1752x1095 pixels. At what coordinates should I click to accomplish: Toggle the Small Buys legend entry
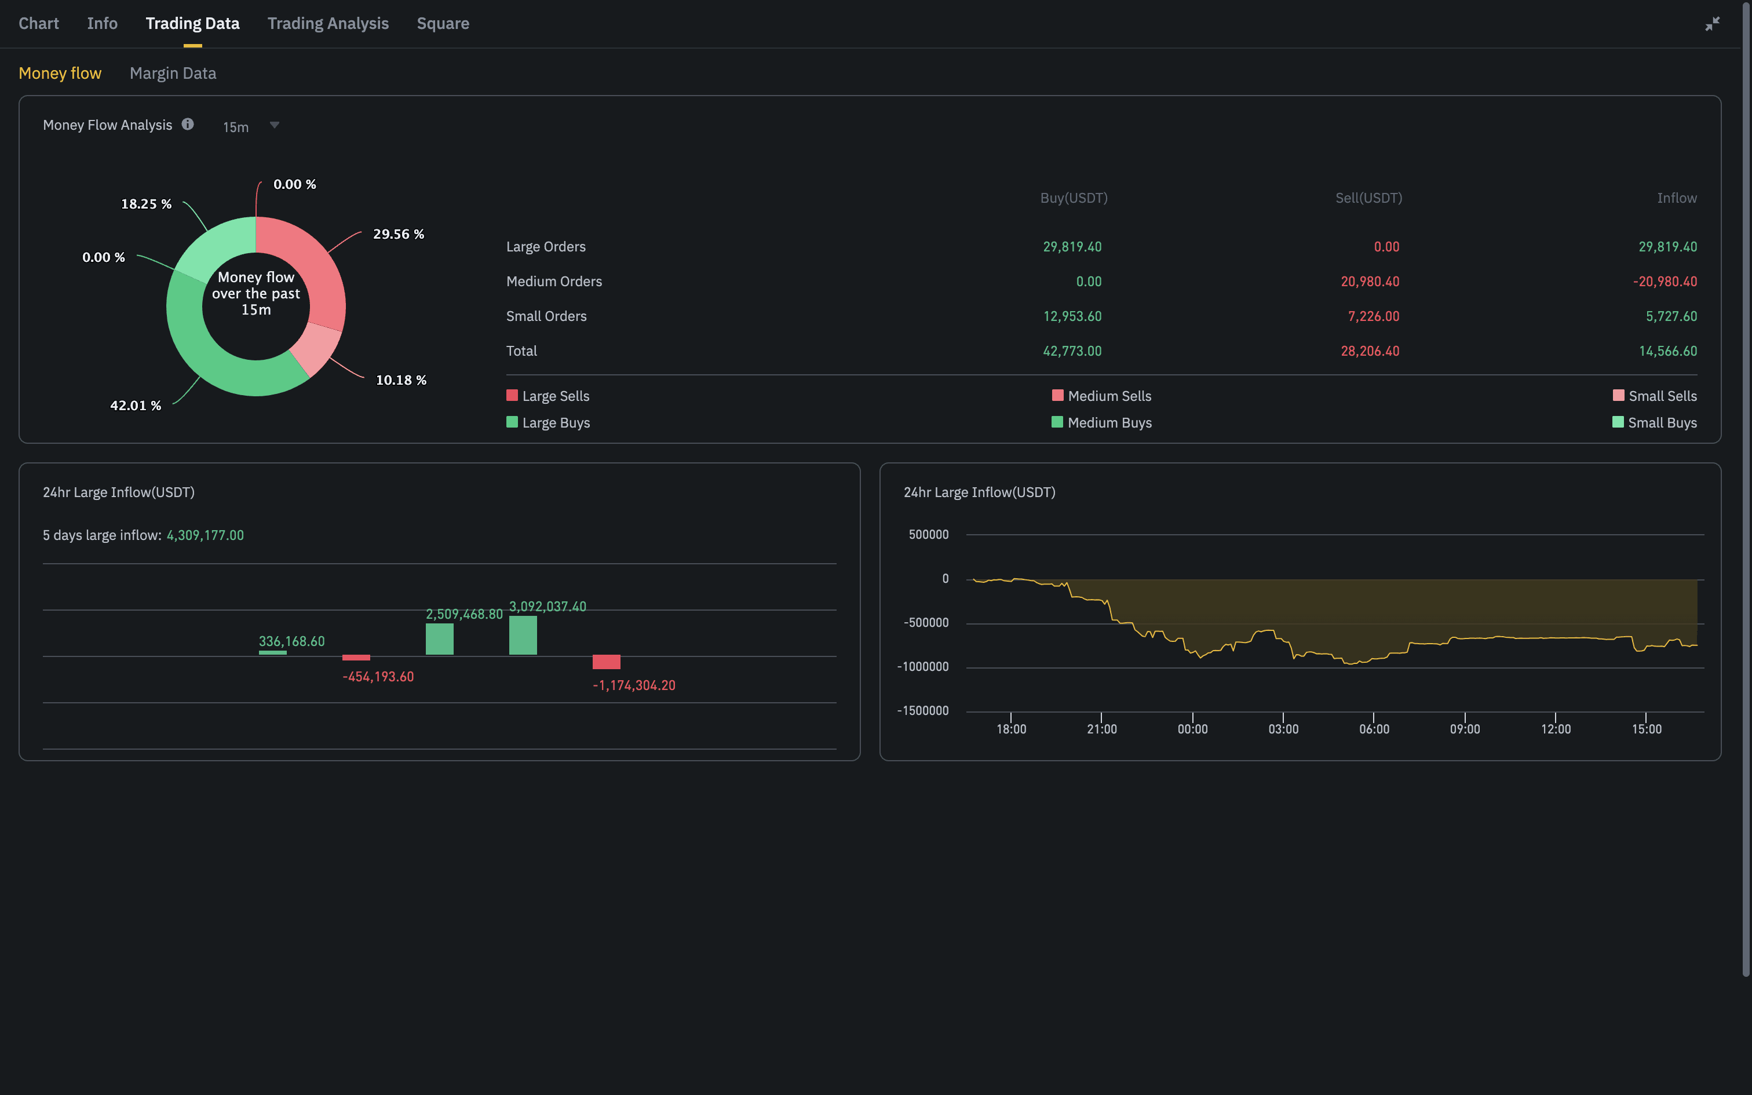pyautogui.click(x=1662, y=422)
